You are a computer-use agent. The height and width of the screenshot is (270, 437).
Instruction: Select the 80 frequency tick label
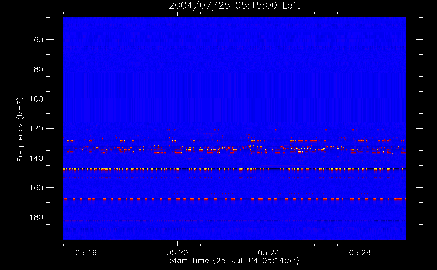click(x=39, y=69)
